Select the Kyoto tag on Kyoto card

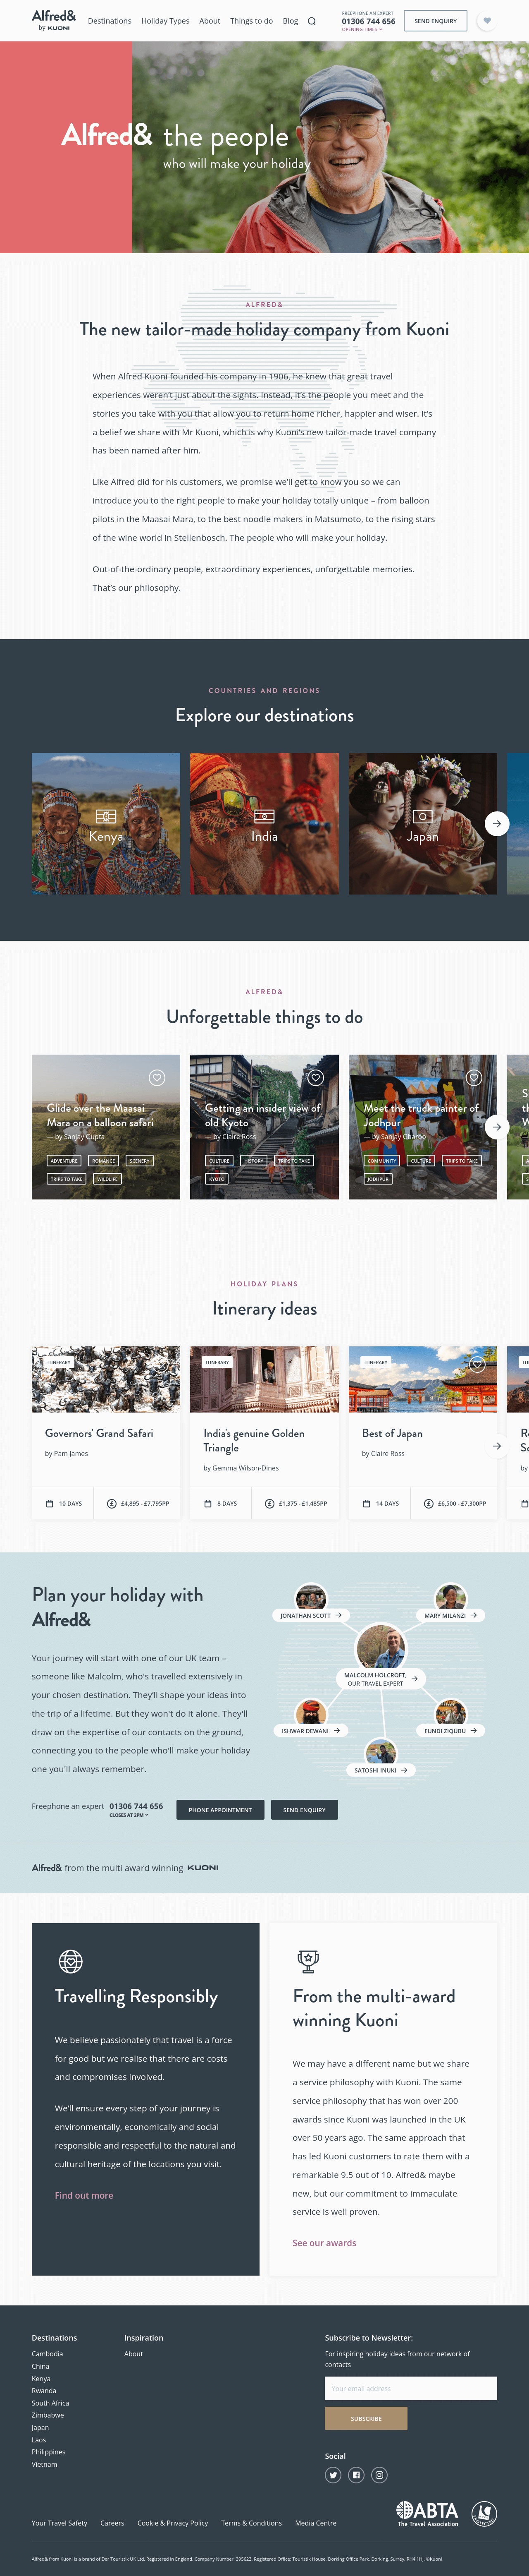pos(217,1179)
